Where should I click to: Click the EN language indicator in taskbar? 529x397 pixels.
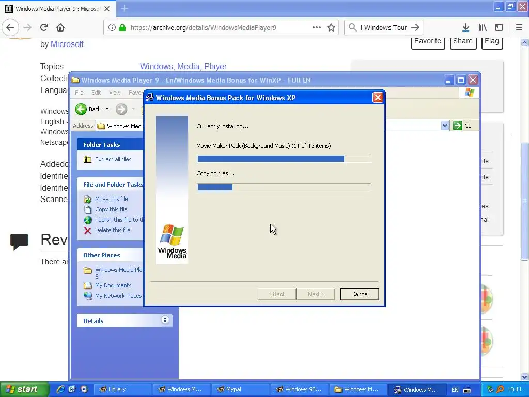[x=455, y=390]
